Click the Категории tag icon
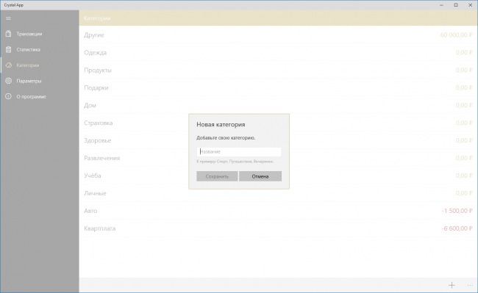Image resolution: width=478 pixels, height=293 pixels. coord(8,65)
